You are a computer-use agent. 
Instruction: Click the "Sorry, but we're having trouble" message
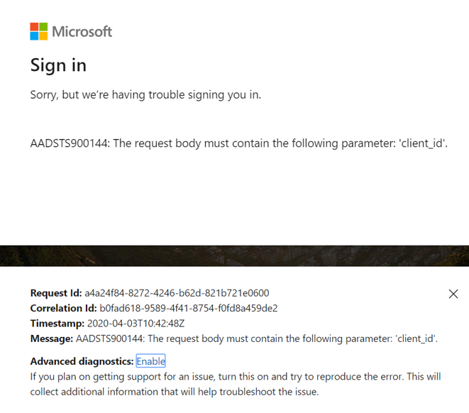(145, 94)
